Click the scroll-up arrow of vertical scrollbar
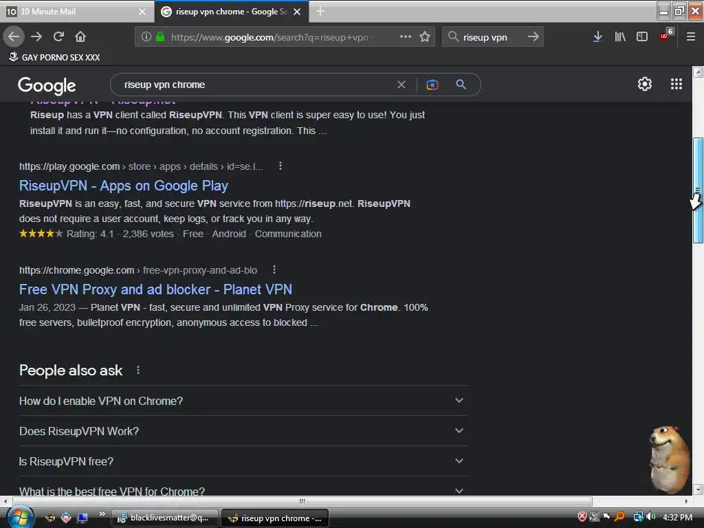Viewport: 704px width, 528px height. tap(698, 71)
